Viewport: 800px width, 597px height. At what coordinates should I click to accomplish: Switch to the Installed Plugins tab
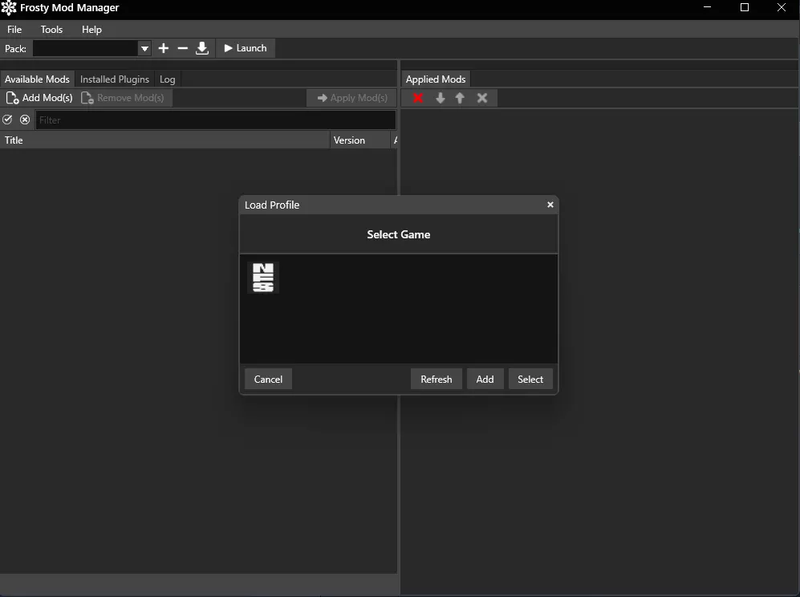point(114,79)
